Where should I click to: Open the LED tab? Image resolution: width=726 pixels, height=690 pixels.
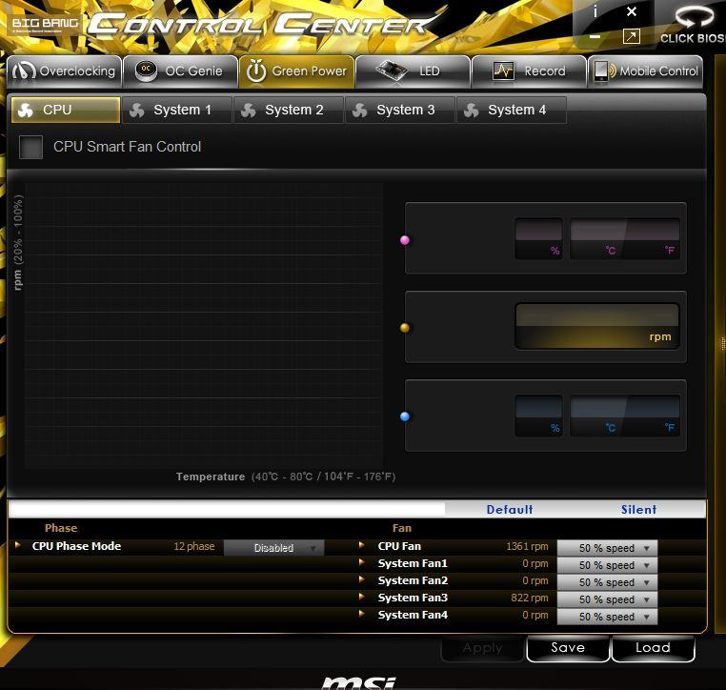point(413,71)
